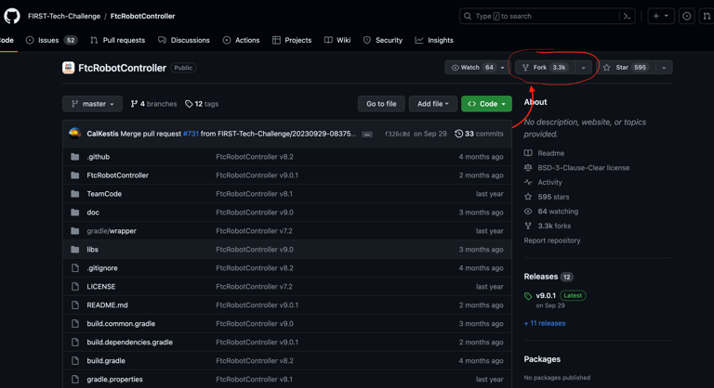
Task: Click the branch icon beside 4 branches
Action: (x=134, y=104)
